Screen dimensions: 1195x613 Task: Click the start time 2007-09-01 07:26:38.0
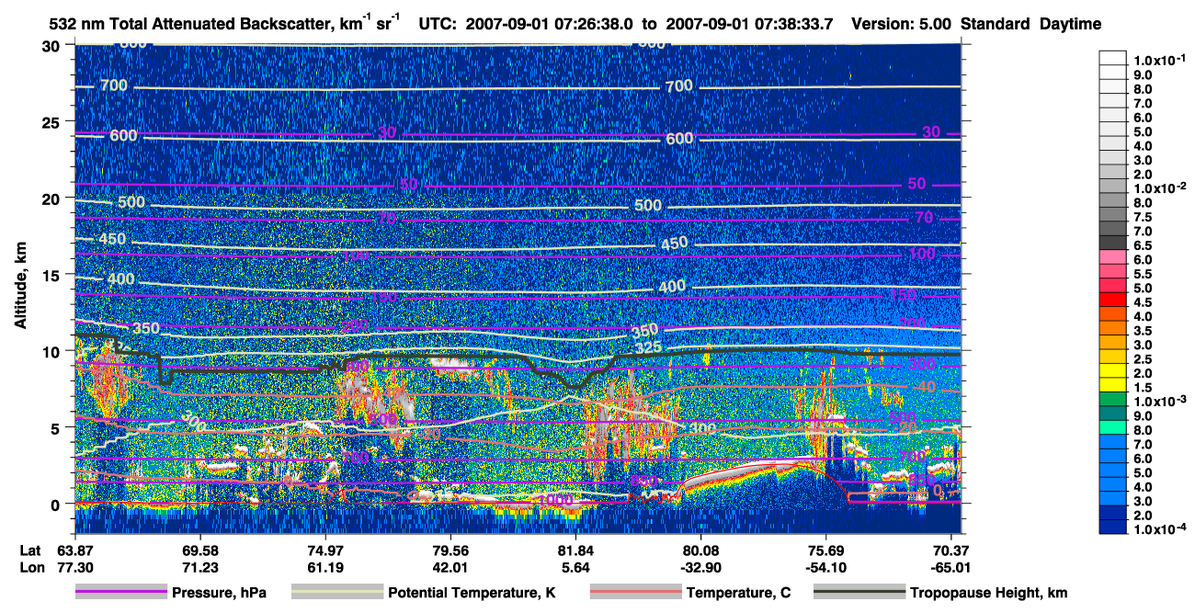[x=549, y=24]
